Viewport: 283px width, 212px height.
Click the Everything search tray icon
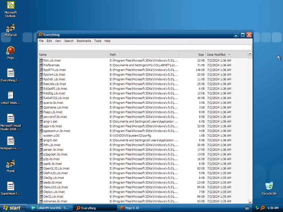click(x=263, y=208)
